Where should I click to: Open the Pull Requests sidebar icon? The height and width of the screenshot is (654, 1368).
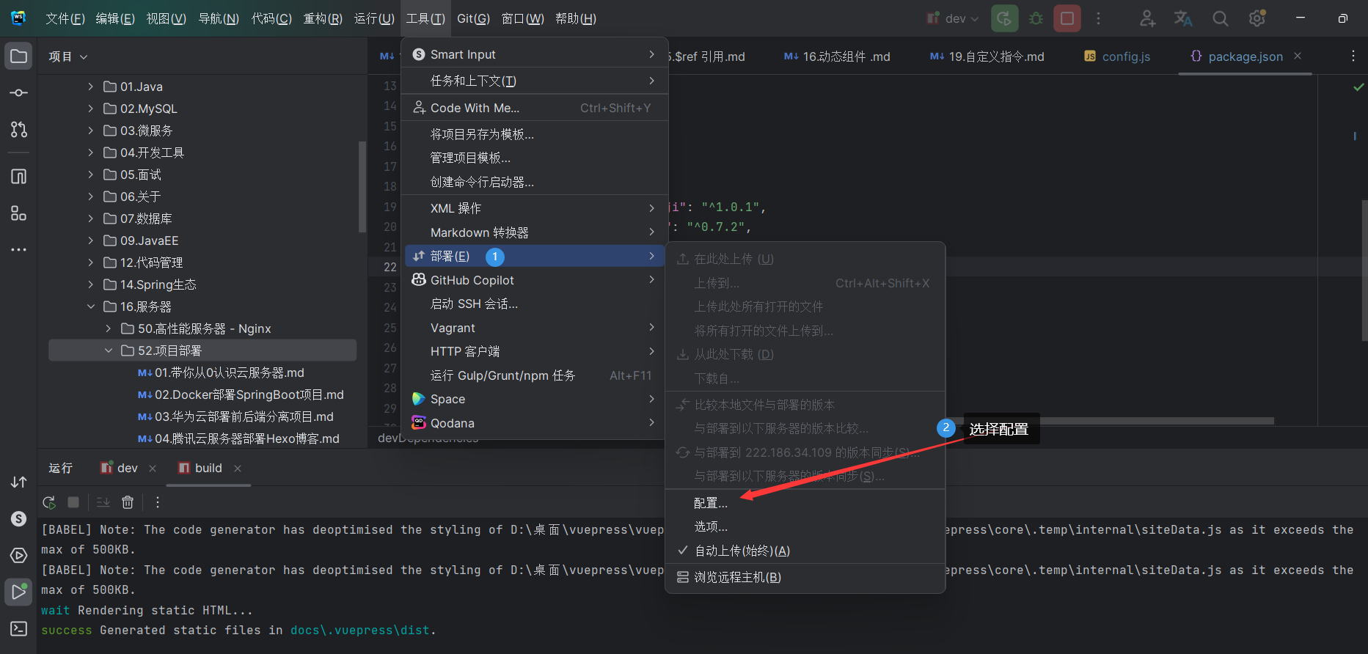point(19,130)
